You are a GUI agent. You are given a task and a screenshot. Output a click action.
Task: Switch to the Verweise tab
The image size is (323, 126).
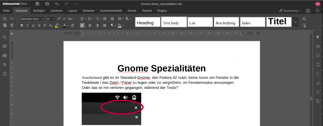click(x=88, y=11)
